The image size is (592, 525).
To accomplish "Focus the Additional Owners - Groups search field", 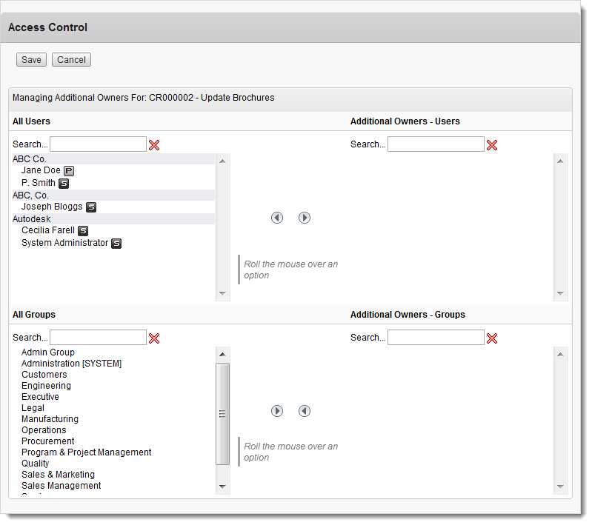I will [436, 338].
